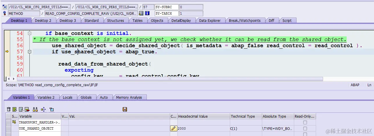Open the Diff tab

(x=271, y=20)
